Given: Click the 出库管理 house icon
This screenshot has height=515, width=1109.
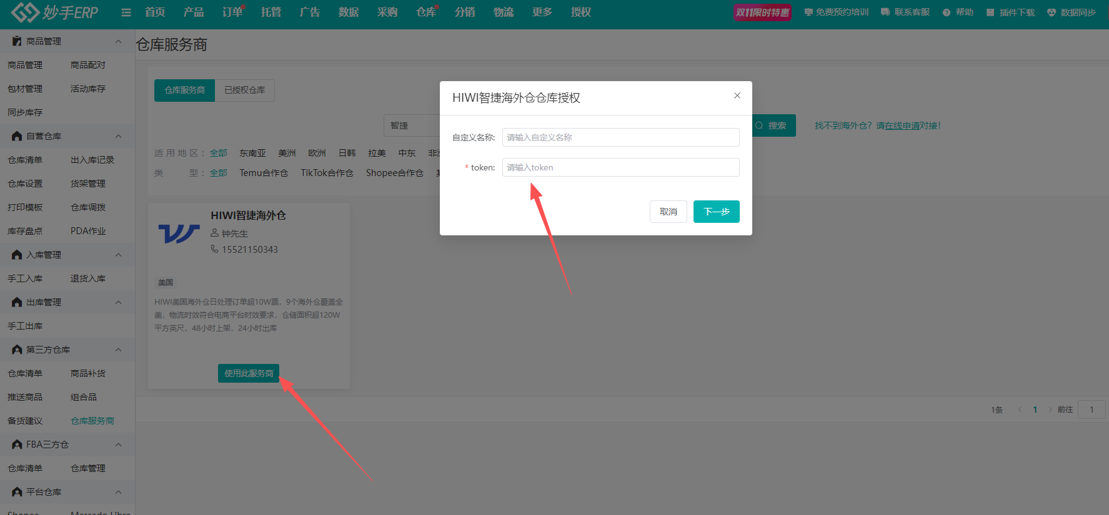Looking at the screenshot, I should (17, 302).
